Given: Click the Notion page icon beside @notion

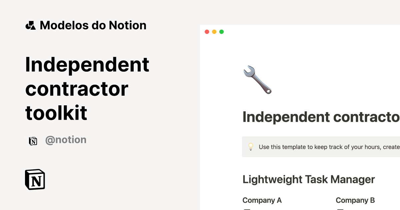Looking at the screenshot, I should pos(33,140).
